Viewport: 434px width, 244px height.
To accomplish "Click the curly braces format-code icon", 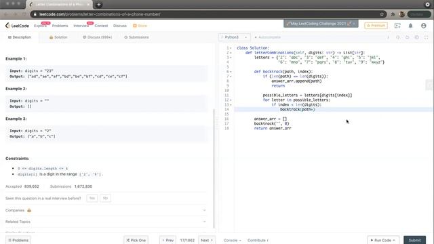I will point(398,37).
